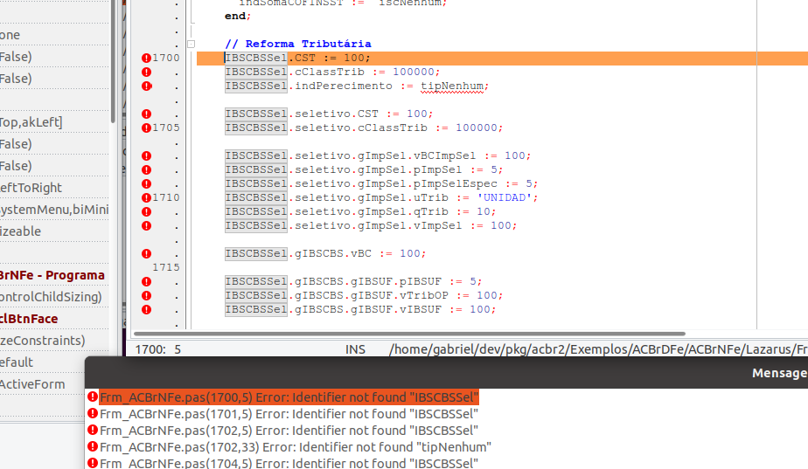The width and height of the screenshot is (808, 469).
Task: Click seletivo.gImpSel.uTrib code line
Action: (381, 197)
